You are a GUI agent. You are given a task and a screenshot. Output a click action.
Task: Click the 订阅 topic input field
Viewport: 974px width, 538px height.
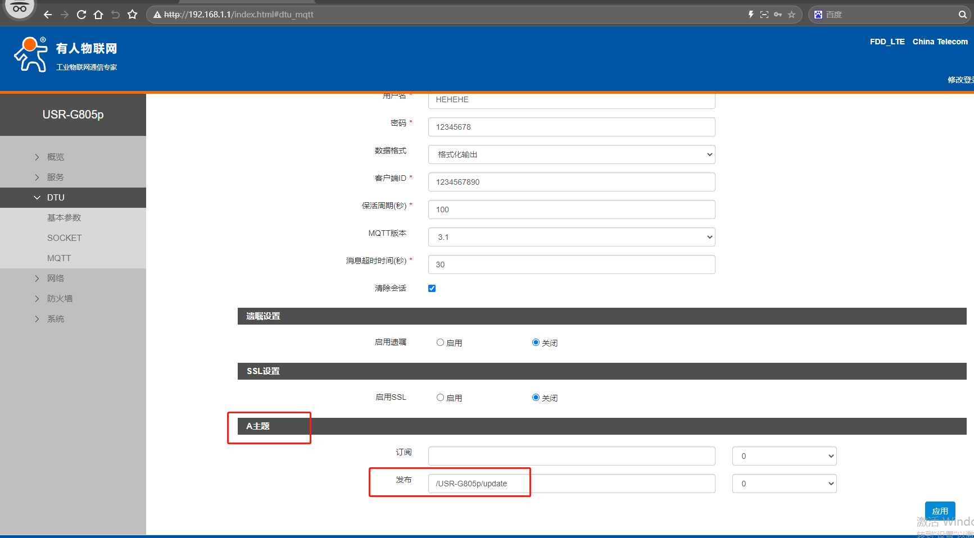[x=571, y=456]
